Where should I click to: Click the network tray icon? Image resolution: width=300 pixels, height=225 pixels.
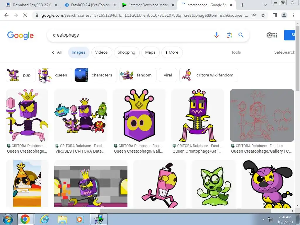pyautogui.click(x=270, y=219)
